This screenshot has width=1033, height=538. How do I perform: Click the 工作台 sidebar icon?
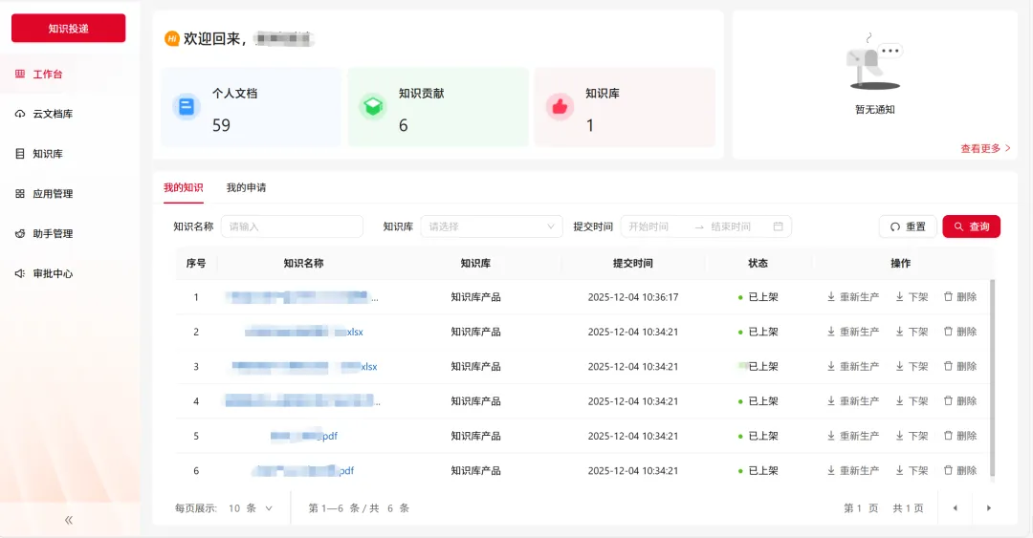coord(20,74)
